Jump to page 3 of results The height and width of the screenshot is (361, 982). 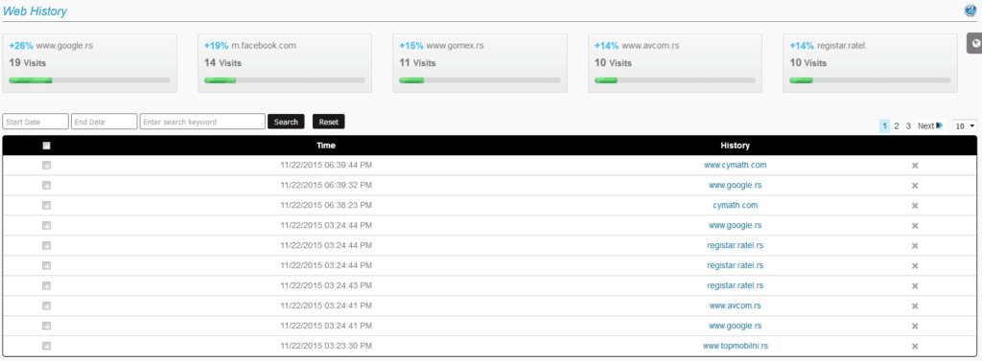pyautogui.click(x=908, y=125)
